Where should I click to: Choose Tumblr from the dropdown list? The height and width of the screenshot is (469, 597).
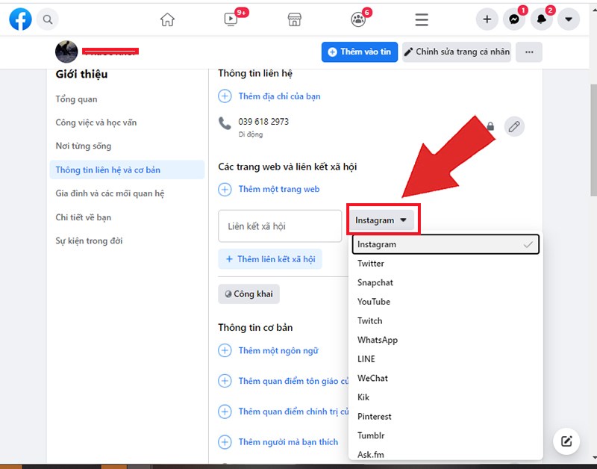(x=446, y=435)
